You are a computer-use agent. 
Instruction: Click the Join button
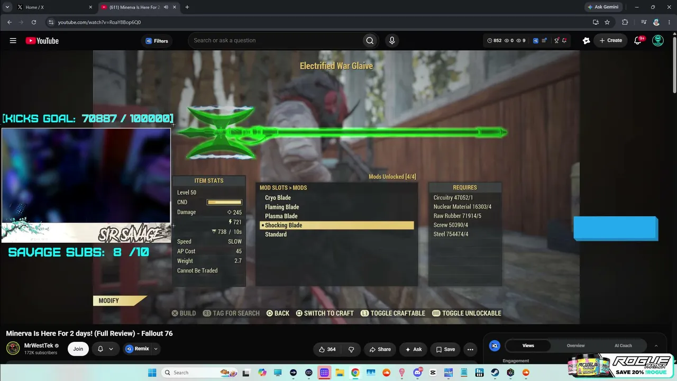pos(78,349)
